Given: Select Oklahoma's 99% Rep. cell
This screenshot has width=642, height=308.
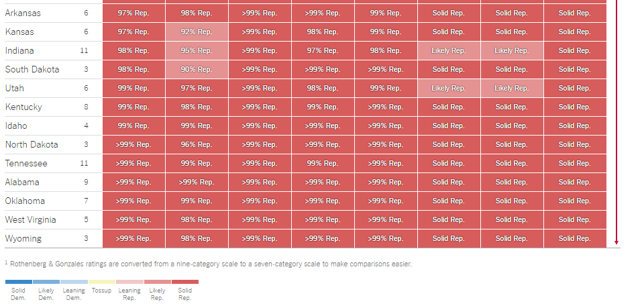Looking at the screenshot, I should pos(197,201).
